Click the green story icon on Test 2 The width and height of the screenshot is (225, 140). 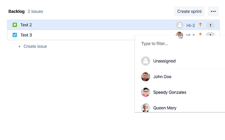(x=15, y=25)
